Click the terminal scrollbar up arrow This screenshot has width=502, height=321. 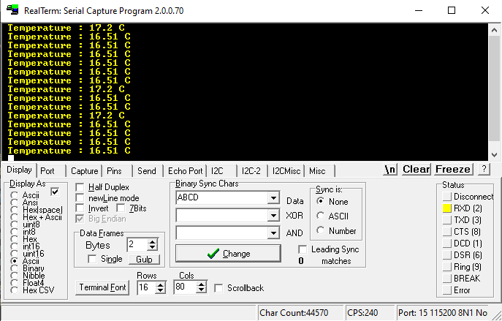pos(494,30)
